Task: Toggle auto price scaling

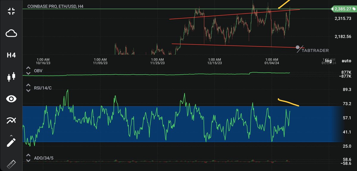Action: (346, 61)
